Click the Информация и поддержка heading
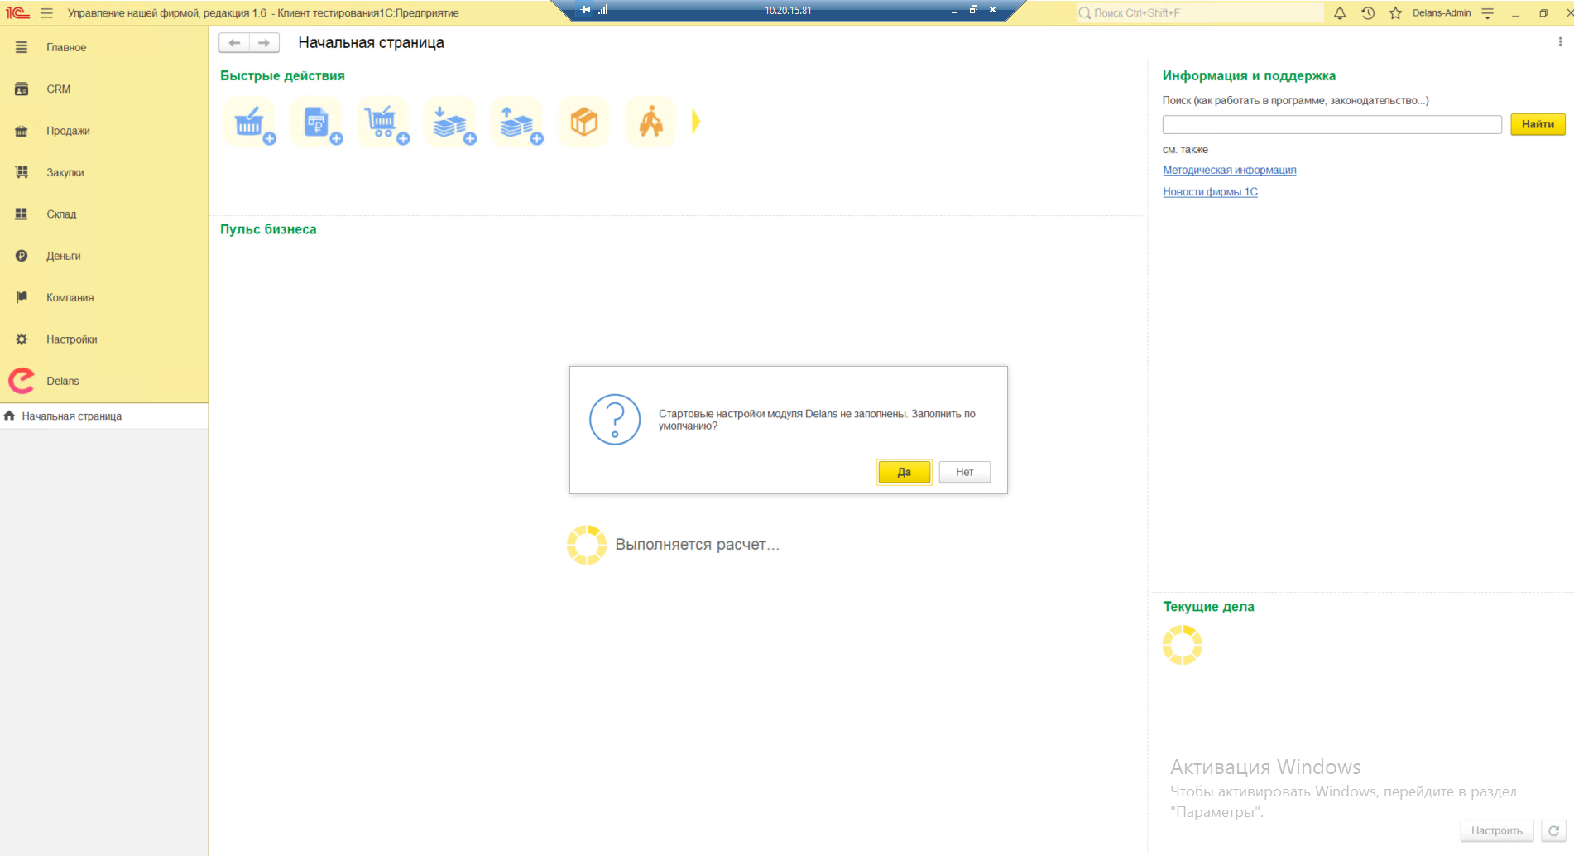 (x=1249, y=75)
